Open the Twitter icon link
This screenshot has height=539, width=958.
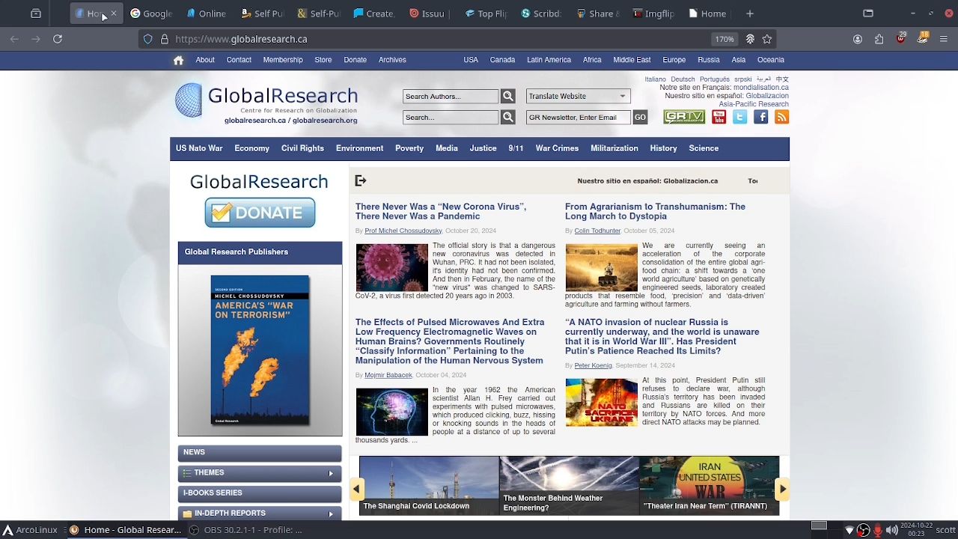[x=739, y=117]
